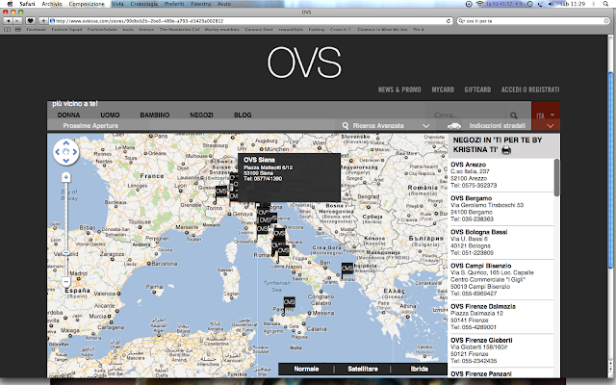Image resolution: width=616 pixels, height=385 pixels.
Task: Open the UOMO section
Action: (x=110, y=115)
